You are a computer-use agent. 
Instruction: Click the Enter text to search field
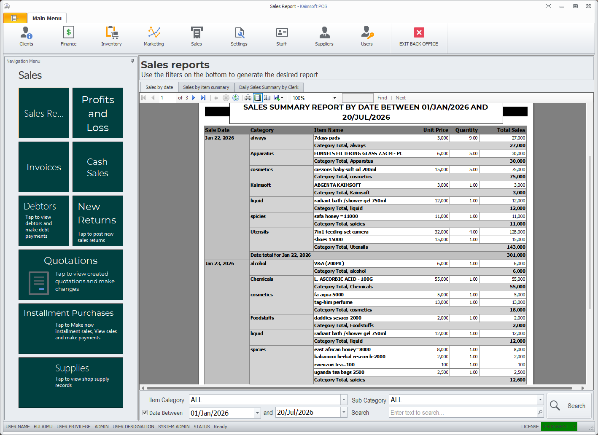(x=463, y=412)
